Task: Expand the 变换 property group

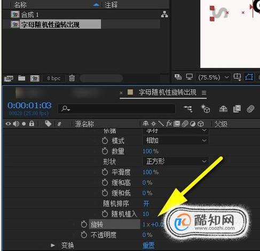Action: [53, 245]
